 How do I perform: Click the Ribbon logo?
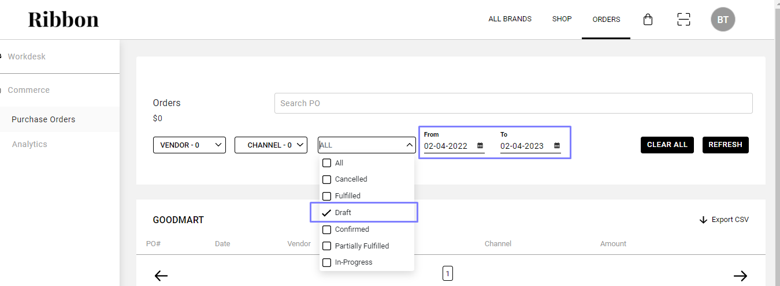pyautogui.click(x=64, y=20)
